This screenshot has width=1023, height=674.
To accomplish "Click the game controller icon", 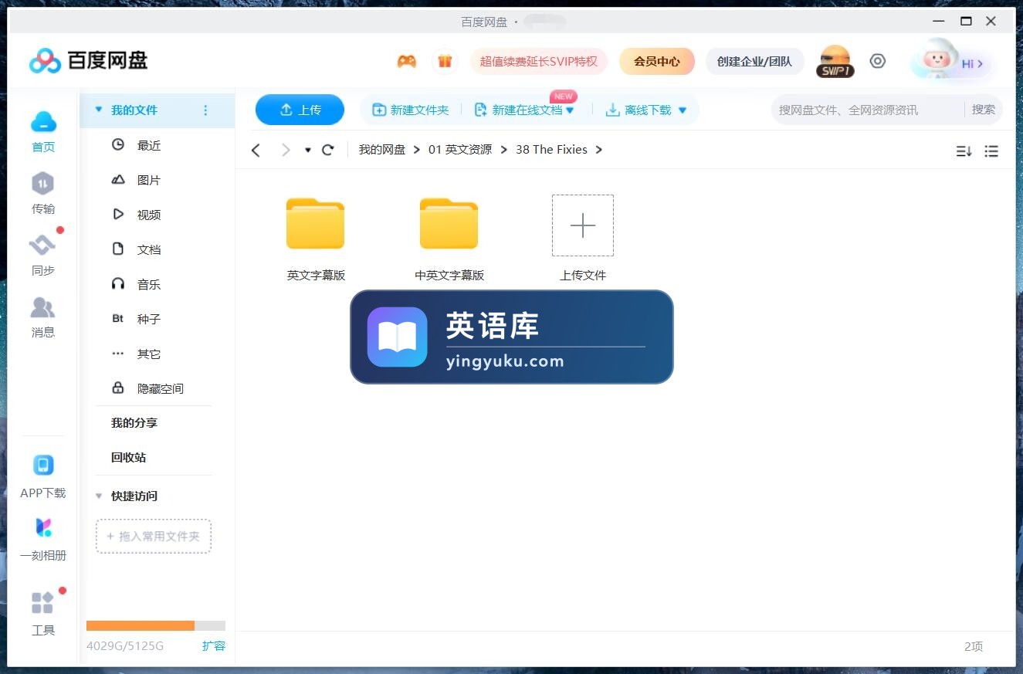I will pos(407,61).
